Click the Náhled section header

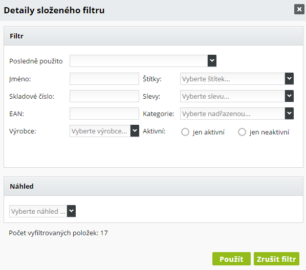click(x=154, y=186)
